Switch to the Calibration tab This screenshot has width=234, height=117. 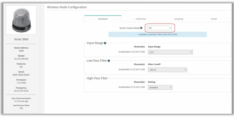tap(141, 19)
